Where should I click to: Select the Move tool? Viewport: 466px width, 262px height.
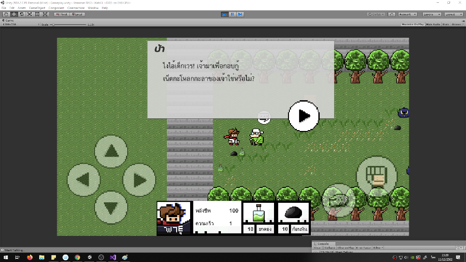pos(14,14)
